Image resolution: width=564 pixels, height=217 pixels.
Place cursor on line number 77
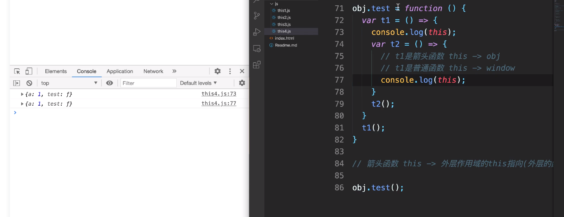[x=339, y=80]
